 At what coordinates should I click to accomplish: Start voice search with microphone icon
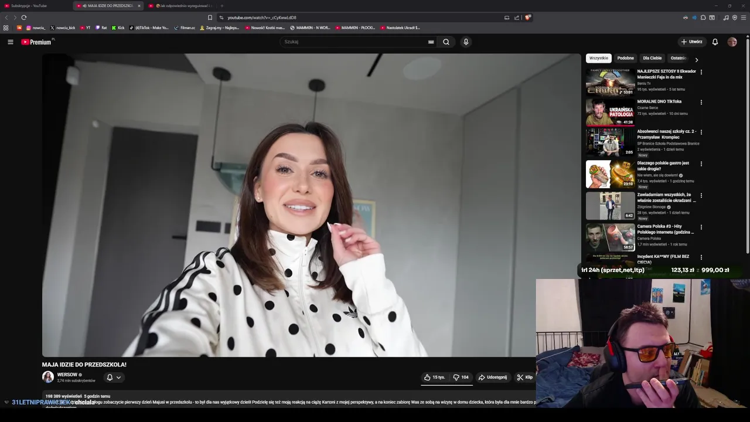pos(466,42)
